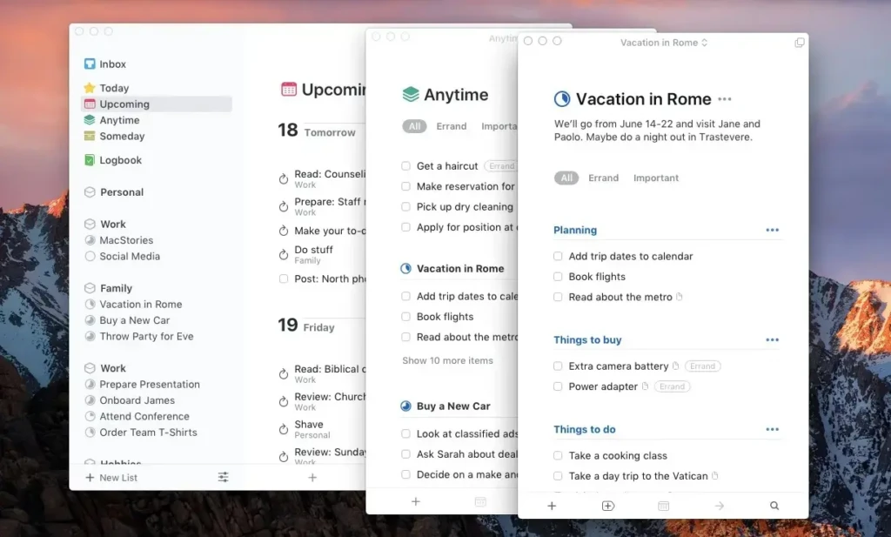Viewport: 891px width, 537px height.
Task: Open the Logbook
Action: point(119,159)
